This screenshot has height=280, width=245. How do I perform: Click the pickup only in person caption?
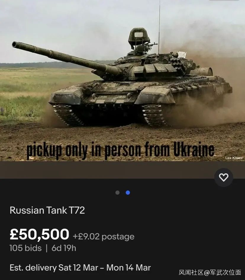(x=120, y=150)
